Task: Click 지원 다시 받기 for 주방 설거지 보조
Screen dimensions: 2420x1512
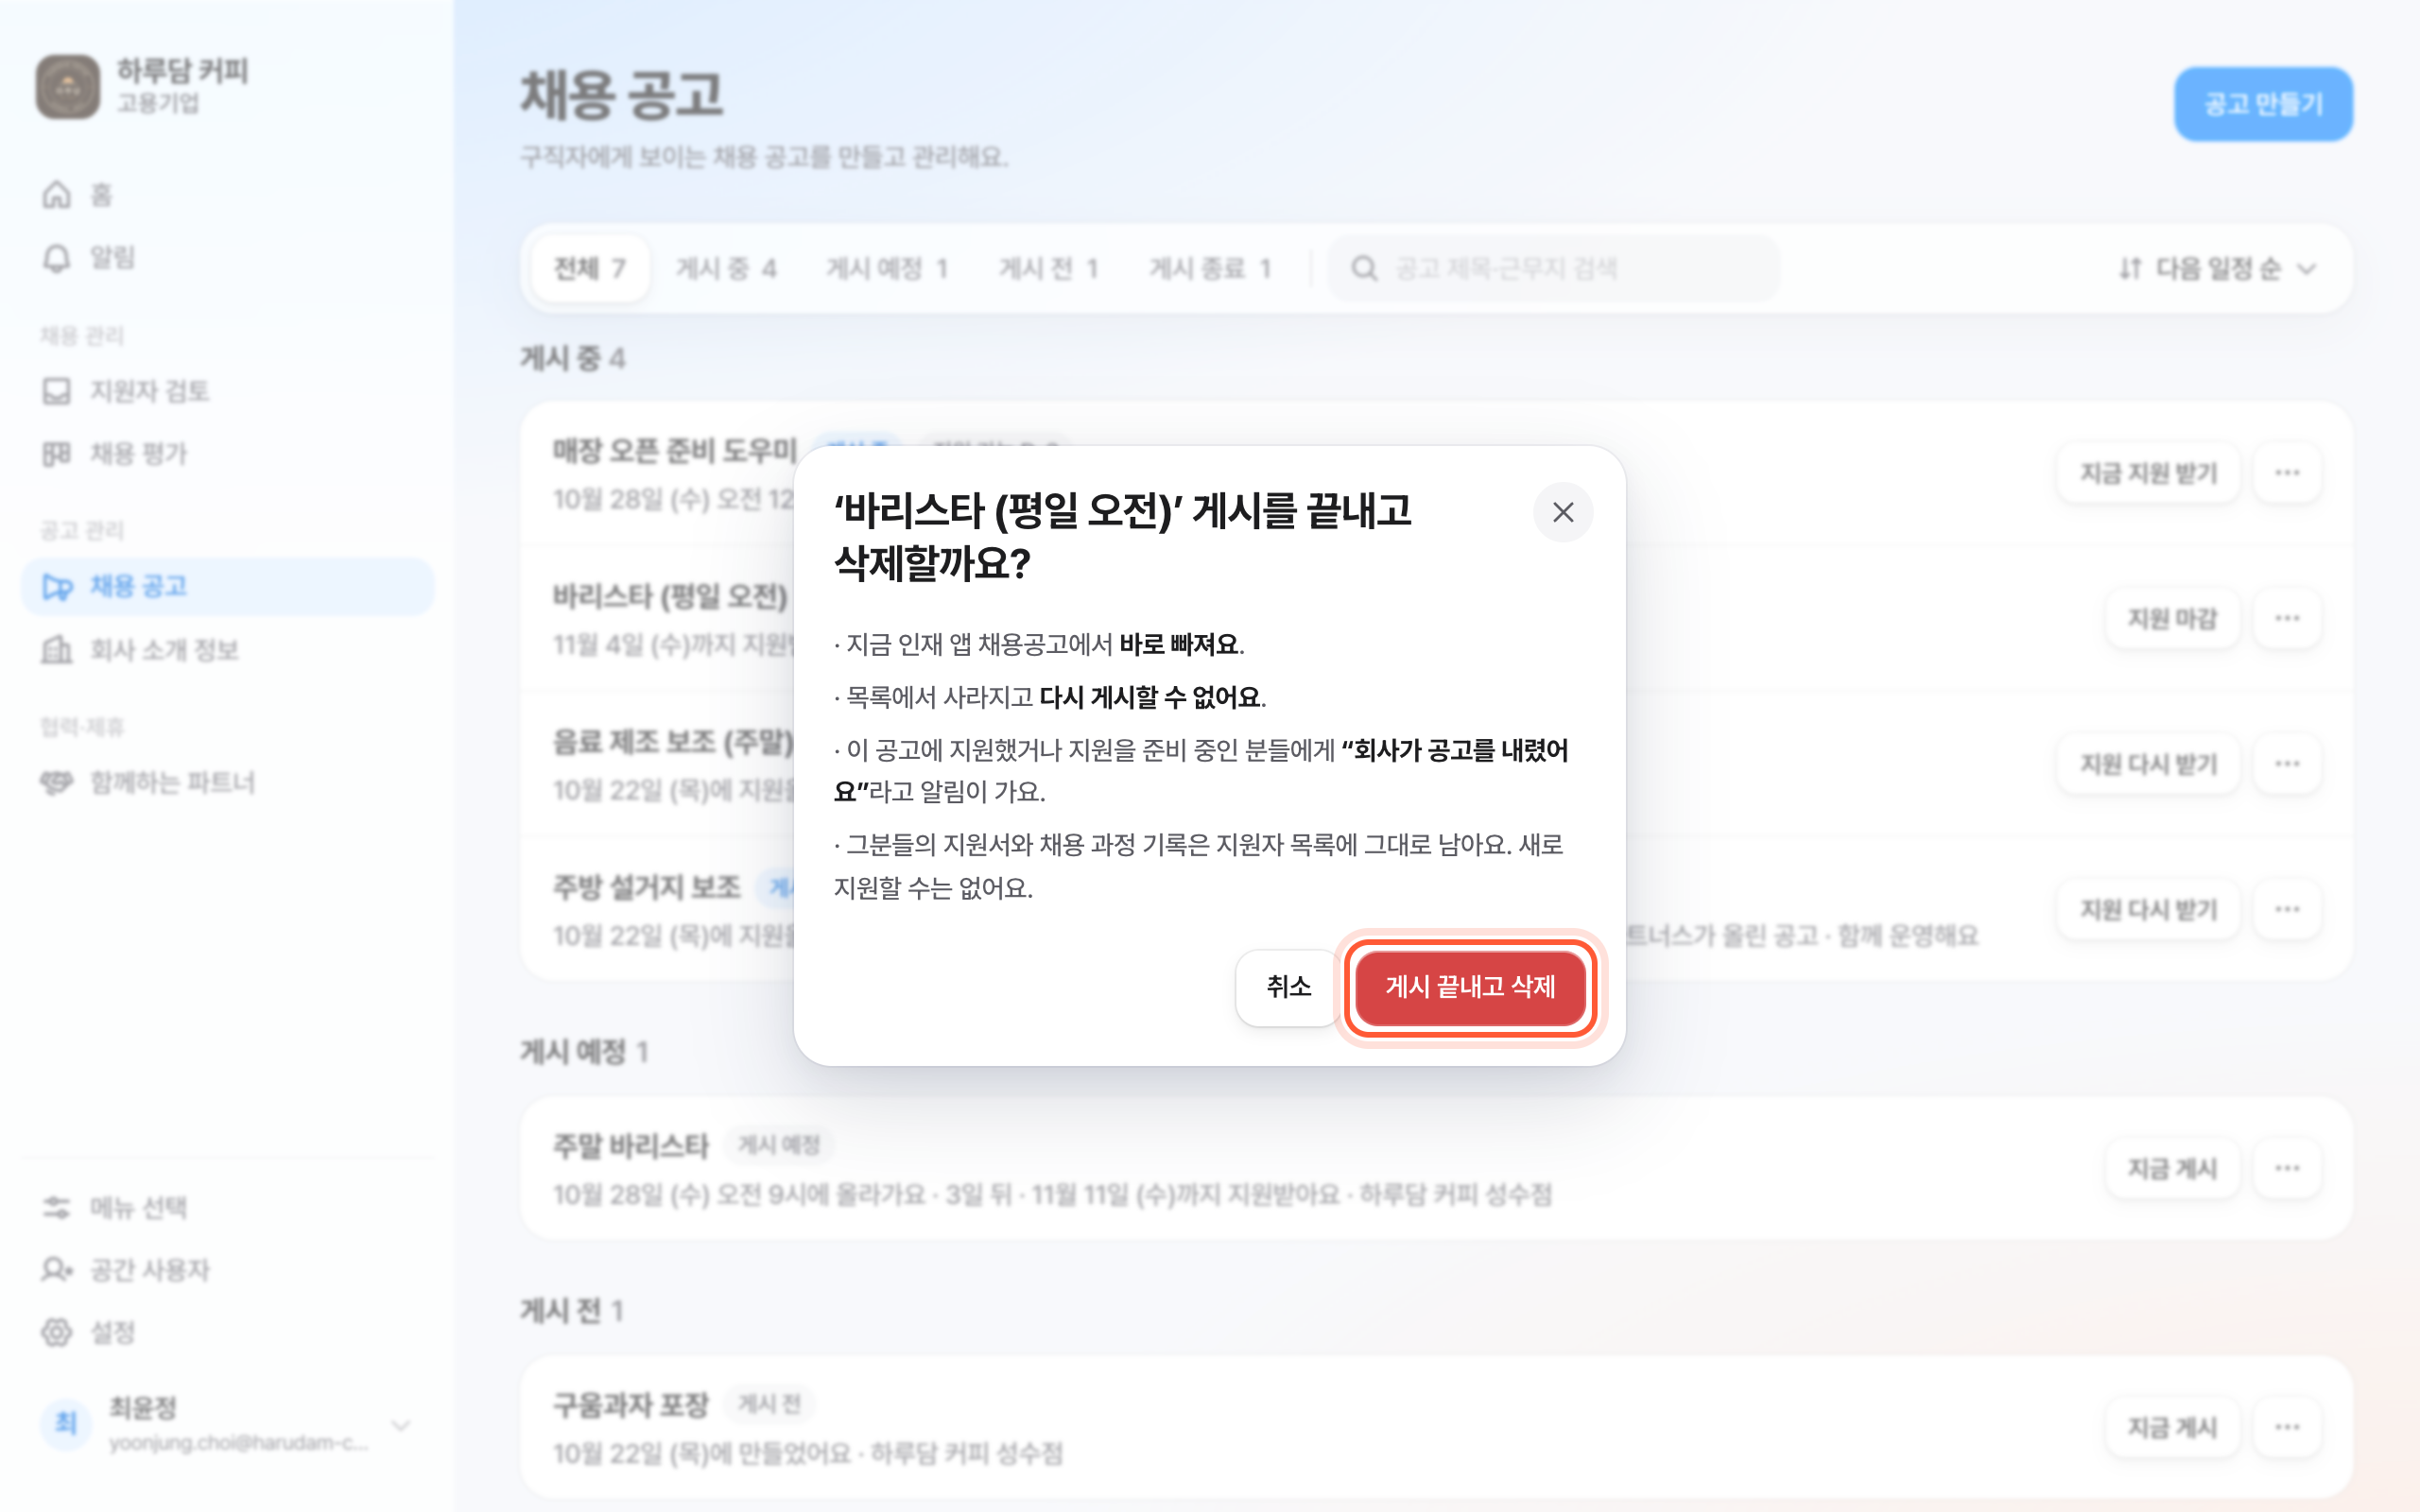Action: pyautogui.click(x=2148, y=909)
